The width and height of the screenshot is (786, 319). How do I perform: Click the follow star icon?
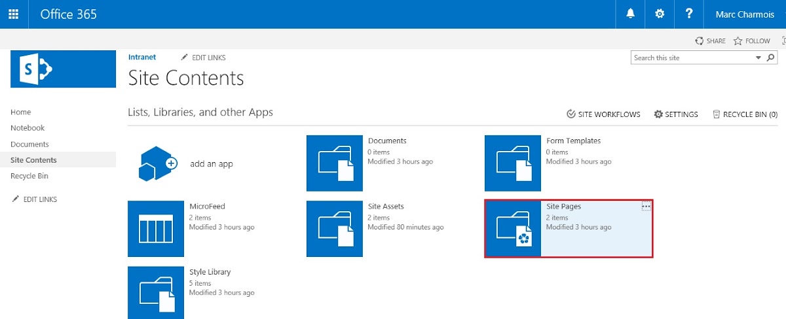pos(738,41)
